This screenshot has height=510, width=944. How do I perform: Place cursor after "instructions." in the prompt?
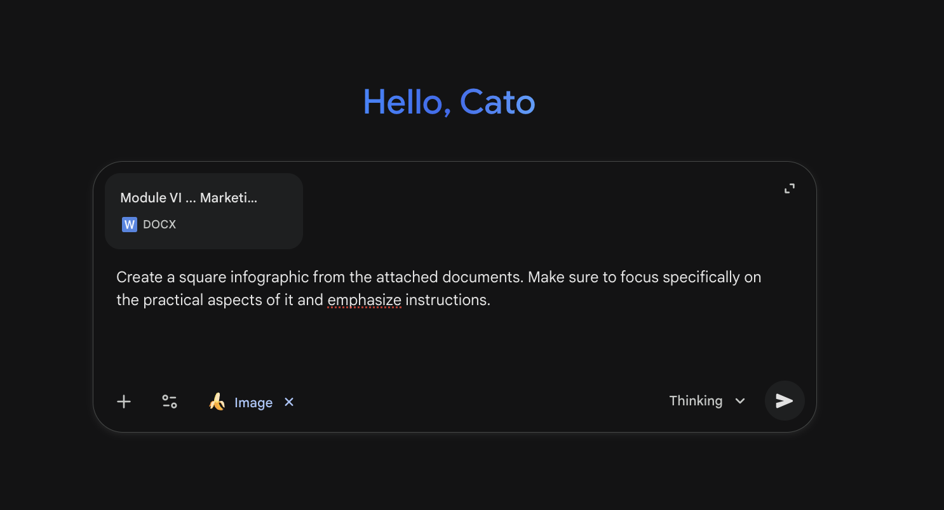tap(491, 300)
